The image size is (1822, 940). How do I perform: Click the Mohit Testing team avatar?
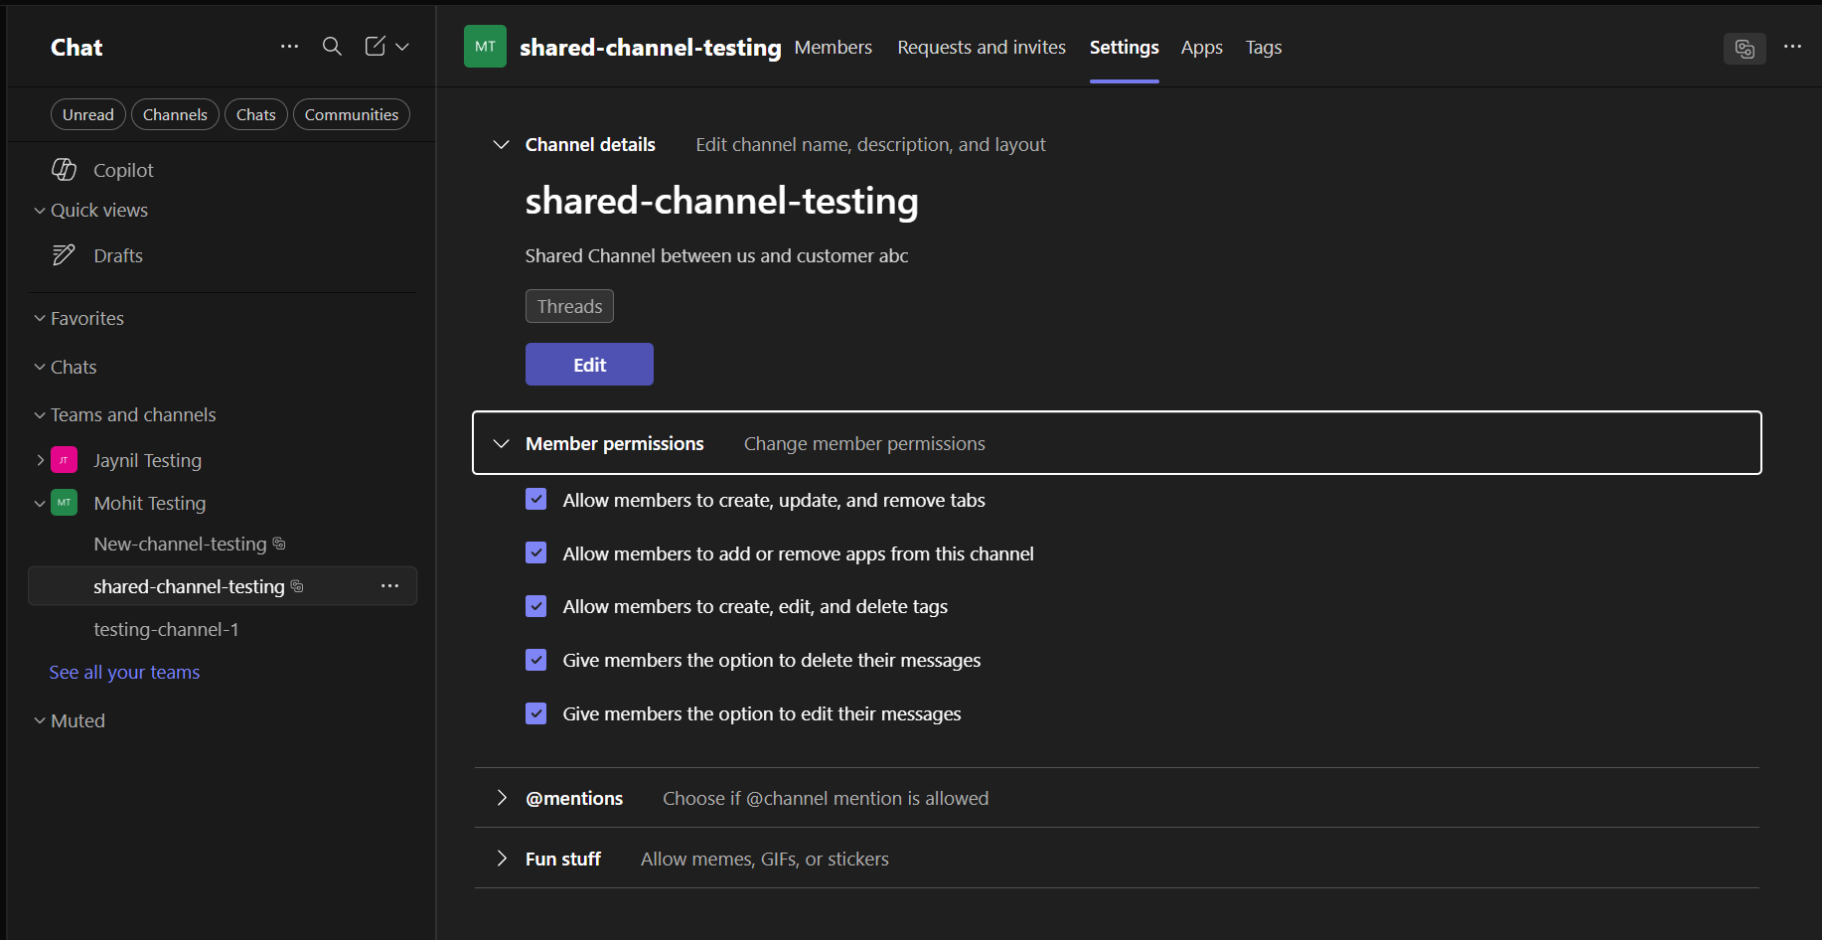(64, 503)
